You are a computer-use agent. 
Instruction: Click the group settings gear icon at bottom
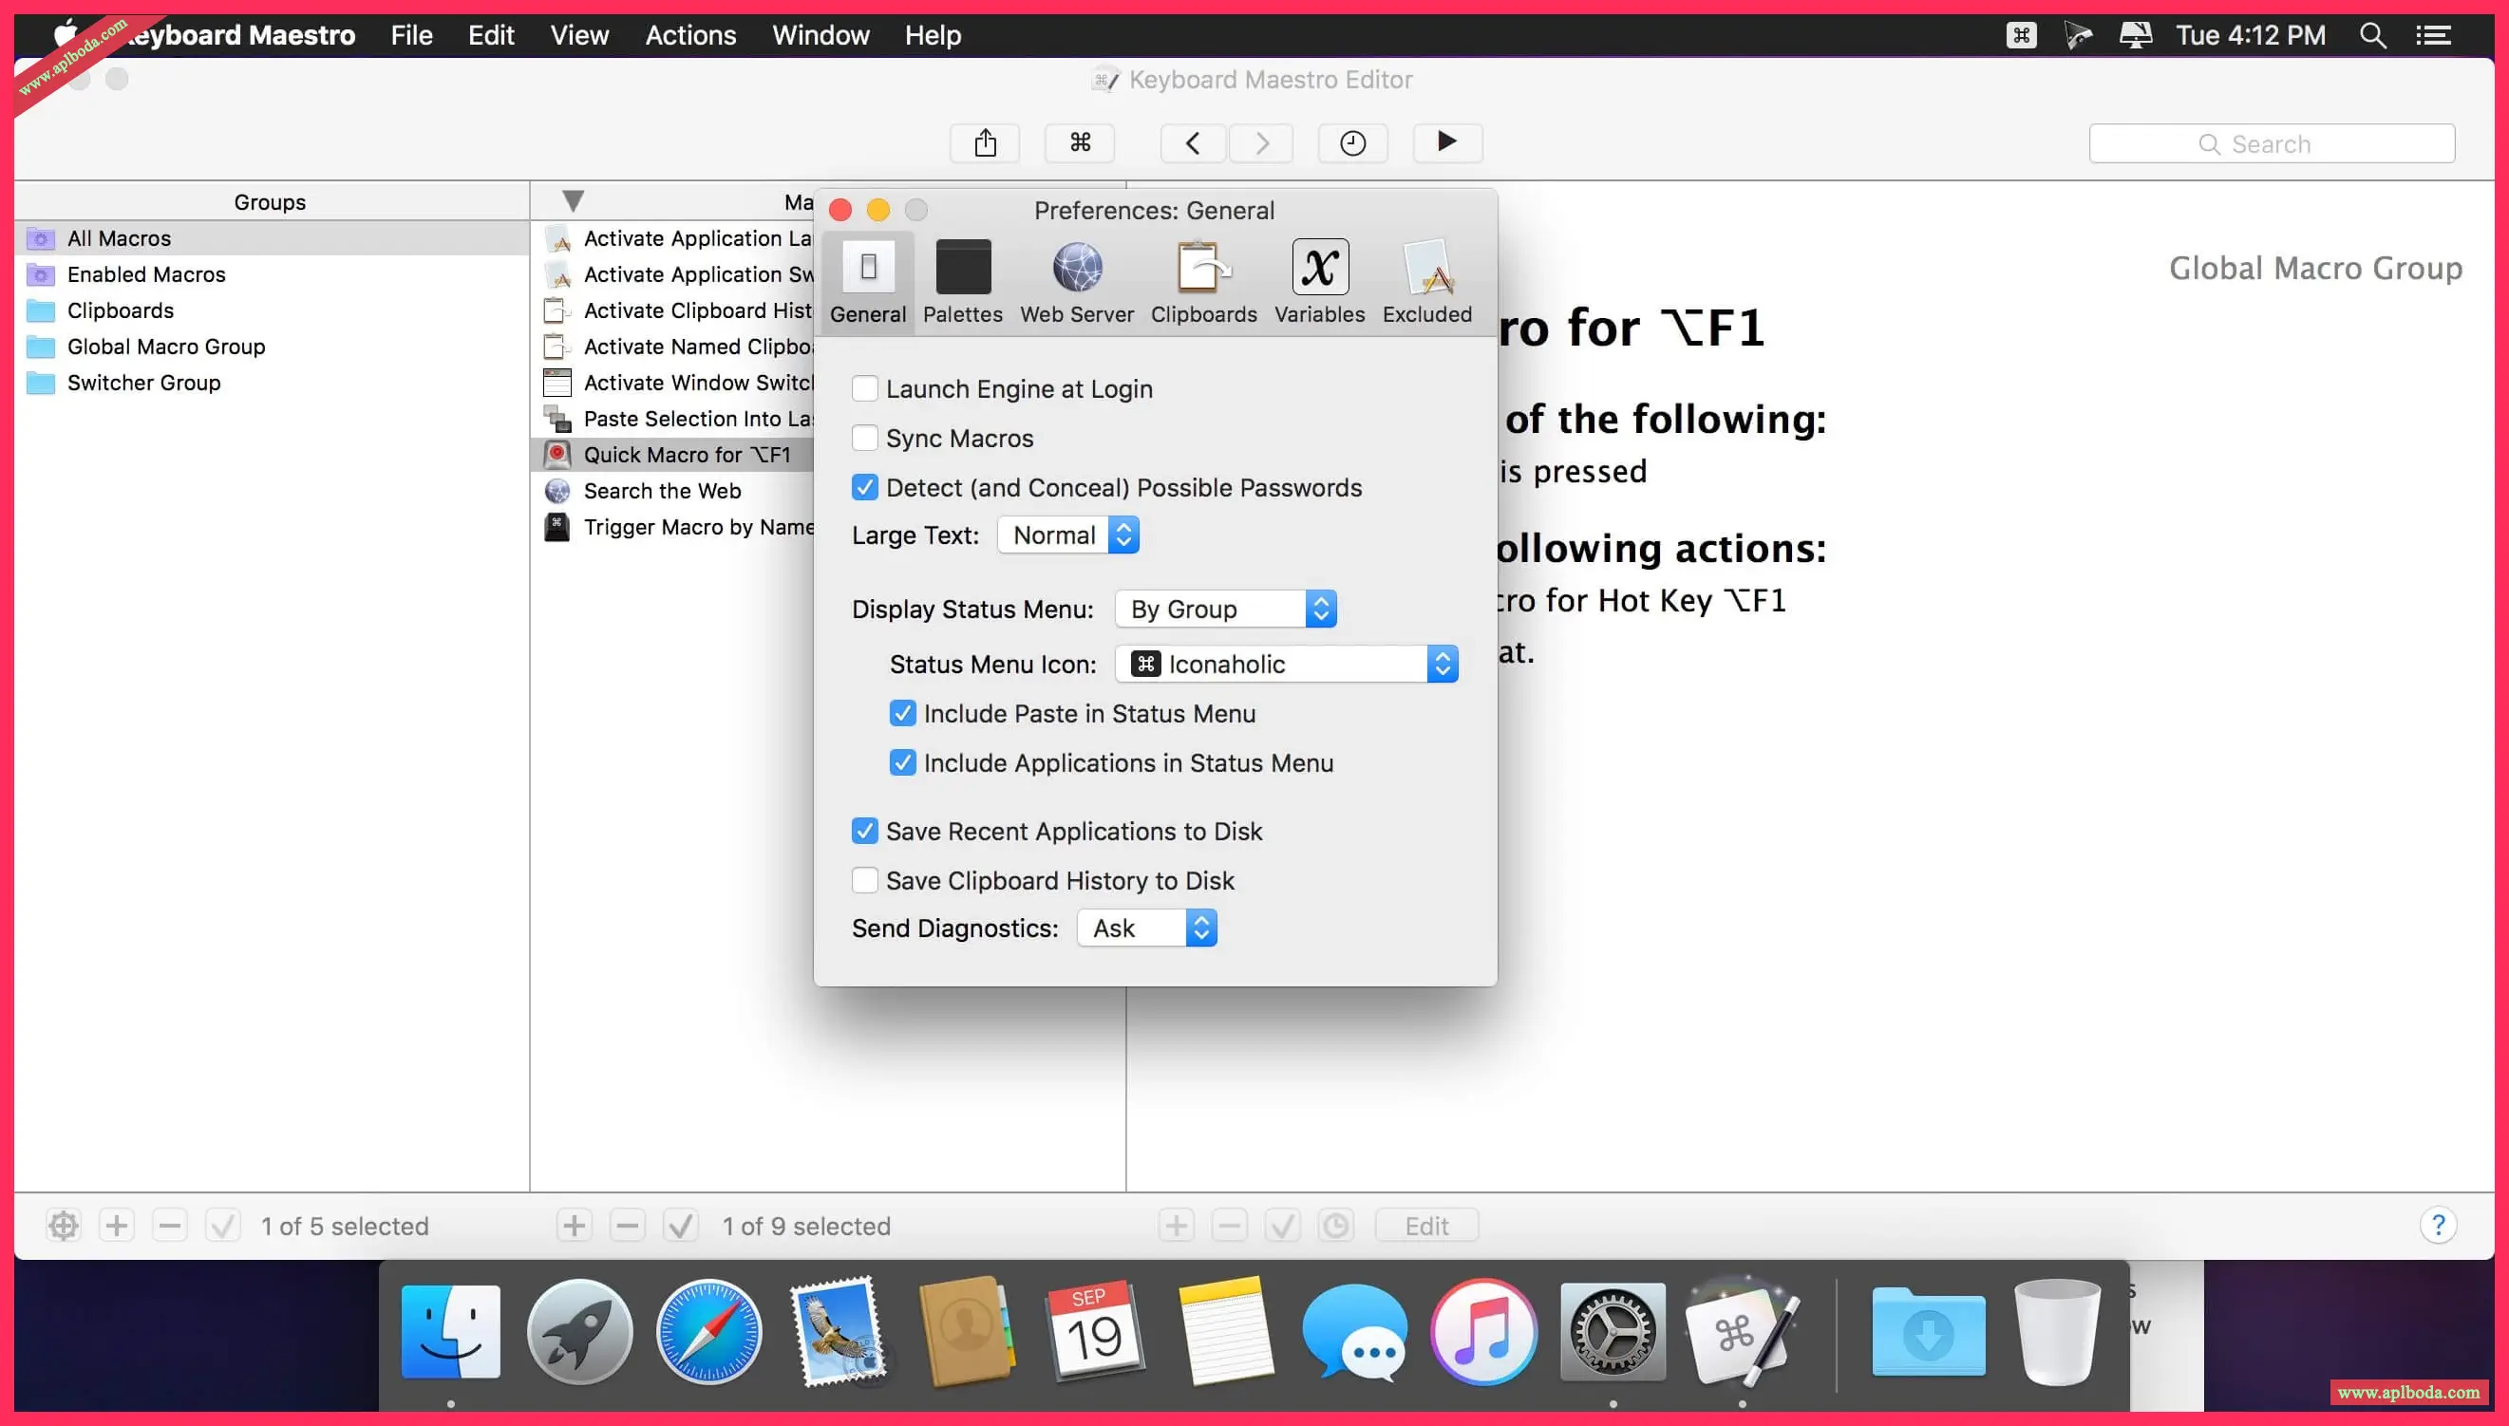coord(64,1226)
